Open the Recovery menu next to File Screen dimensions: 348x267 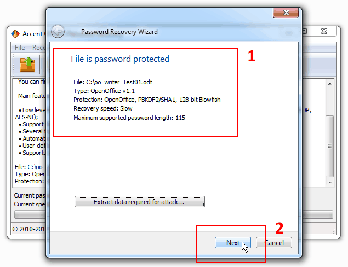pos(39,48)
